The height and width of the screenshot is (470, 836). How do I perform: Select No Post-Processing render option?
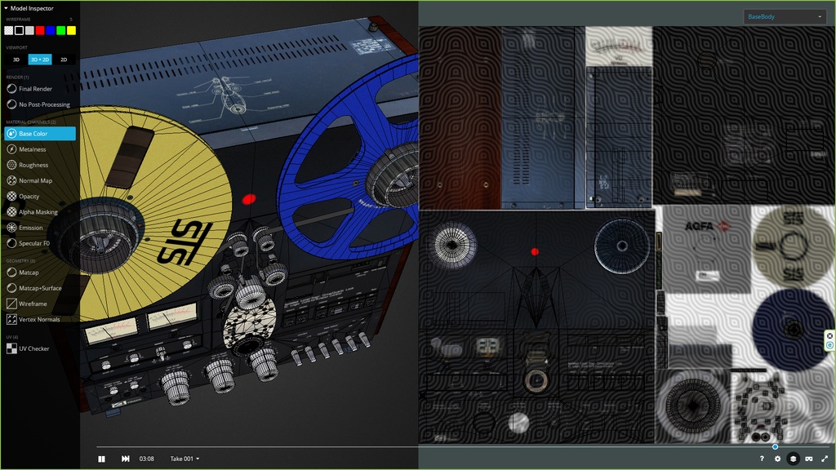(44, 104)
